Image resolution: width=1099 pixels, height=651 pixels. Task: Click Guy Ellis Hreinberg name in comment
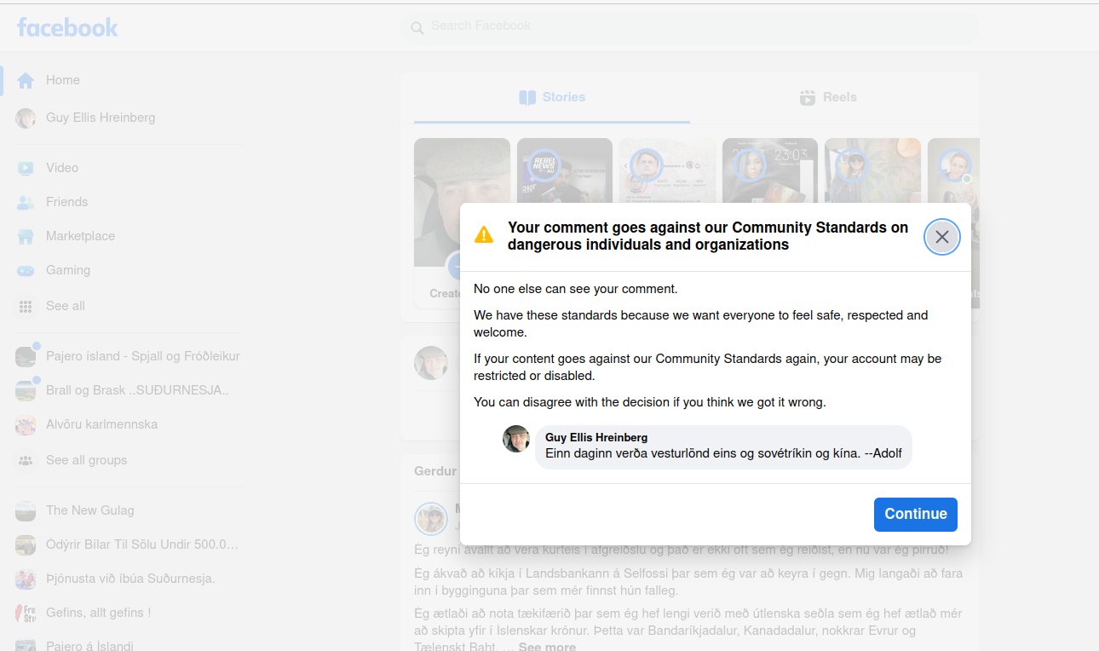point(596,437)
